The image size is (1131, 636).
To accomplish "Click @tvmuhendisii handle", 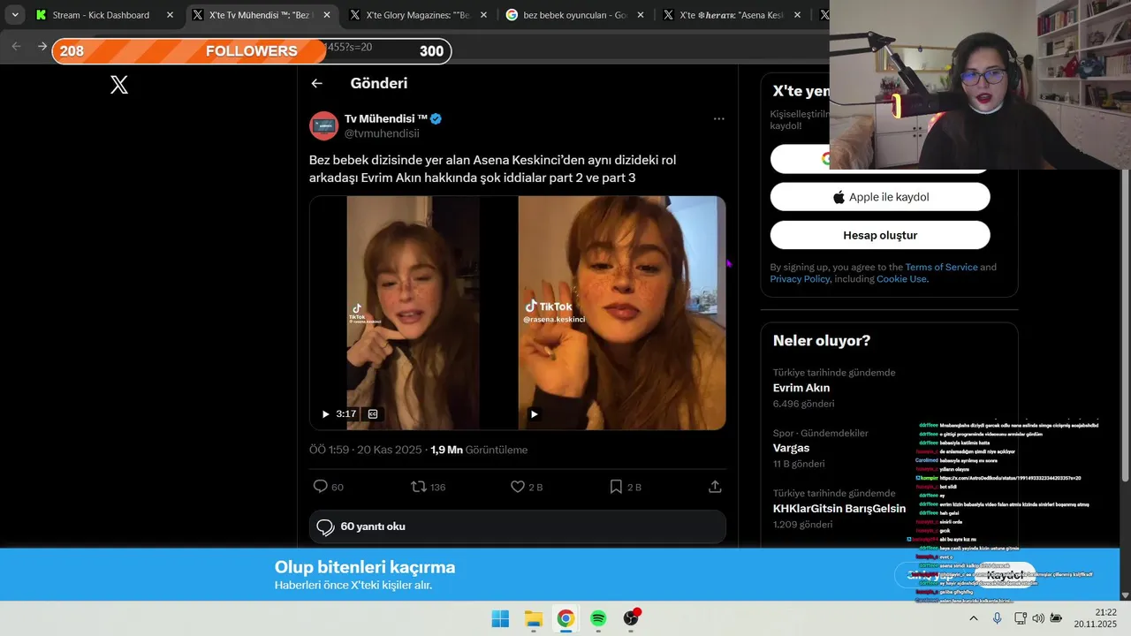I will 382,133.
